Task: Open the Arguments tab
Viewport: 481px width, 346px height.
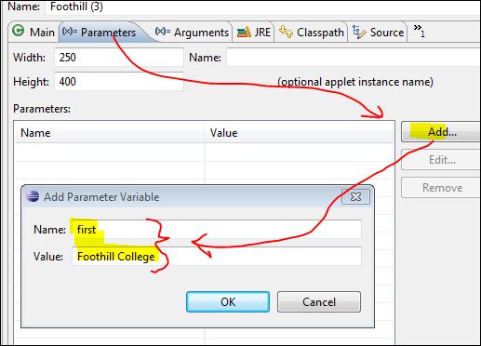Action: pos(192,33)
